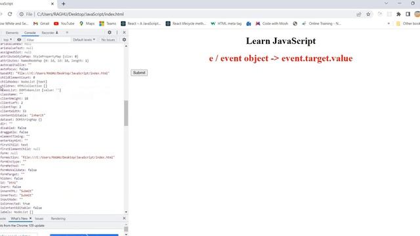Share this page icon in address bar
This screenshot has width=420, height=236.
click(359, 14)
